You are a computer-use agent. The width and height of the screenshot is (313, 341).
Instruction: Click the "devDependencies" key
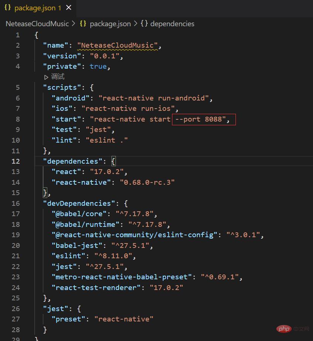[x=79, y=204]
